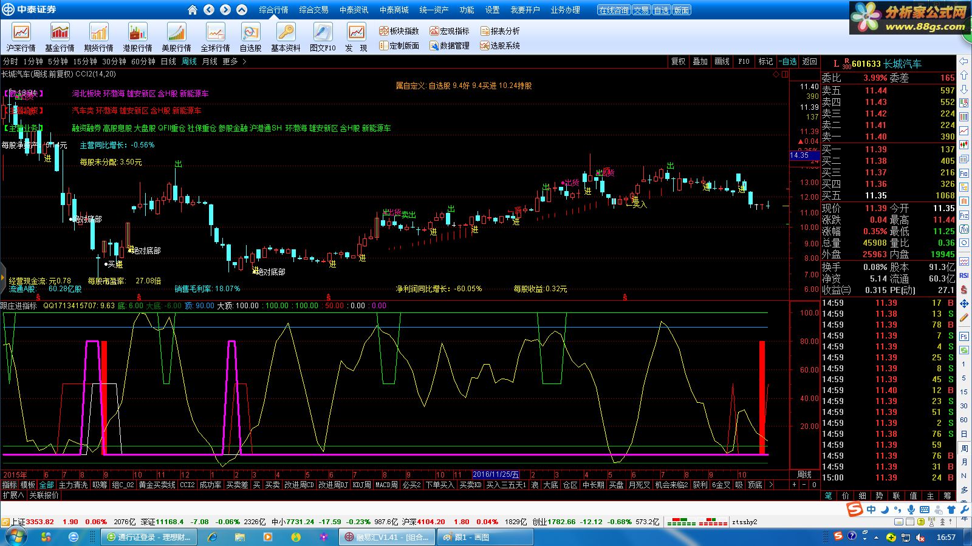Open the 期货行情 futures quotes icon
Image resolution: width=972 pixels, height=546 pixels.
98,38
